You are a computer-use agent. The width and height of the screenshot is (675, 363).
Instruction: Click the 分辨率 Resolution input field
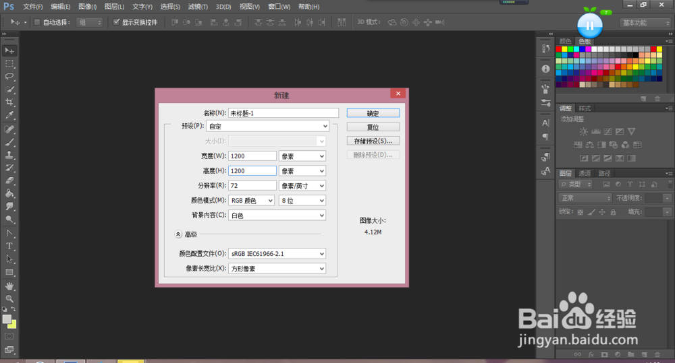tap(252, 186)
